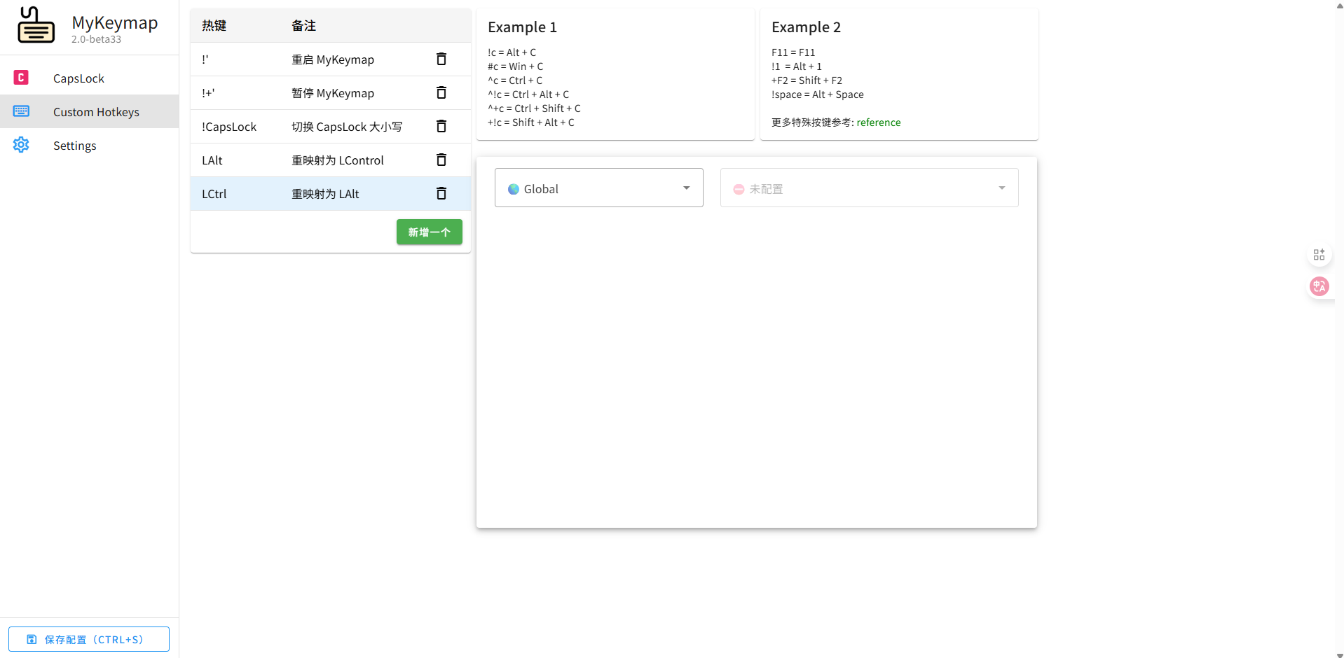Click the green 新增一个 button
Screen dimensions: 1344x658
pos(429,232)
